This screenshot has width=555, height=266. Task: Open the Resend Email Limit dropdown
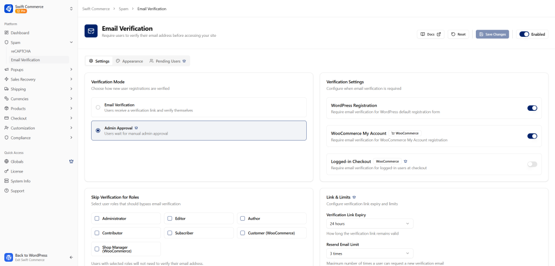(x=370, y=254)
